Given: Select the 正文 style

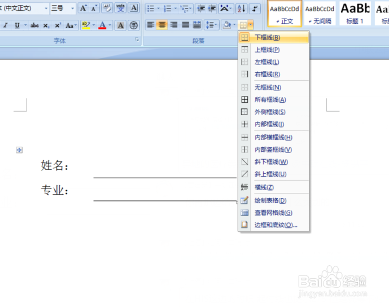Looking at the screenshot, I should [x=285, y=14].
